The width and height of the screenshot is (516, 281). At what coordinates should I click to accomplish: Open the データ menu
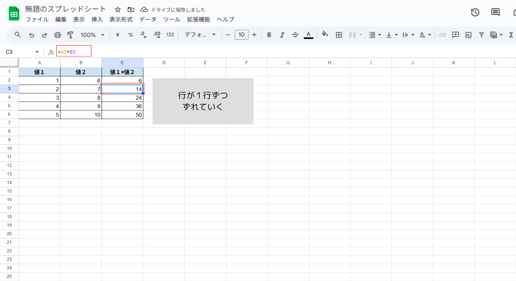click(x=148, y=20)
